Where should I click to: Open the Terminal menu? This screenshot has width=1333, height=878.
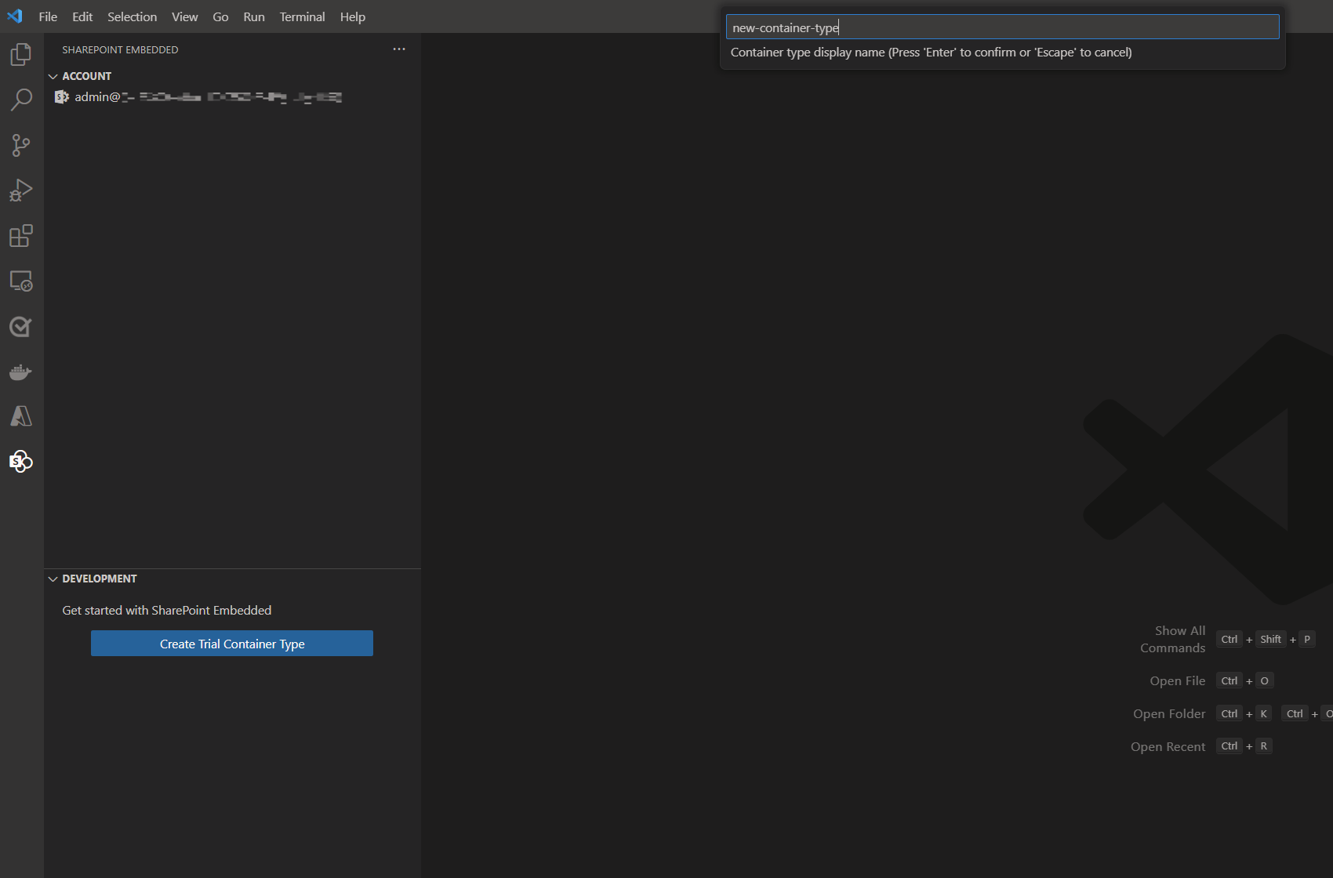pos(302,16)
